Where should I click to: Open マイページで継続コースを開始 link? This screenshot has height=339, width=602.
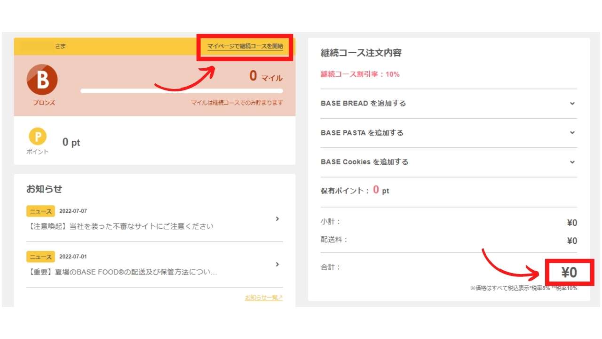click(x=245, y=46)
